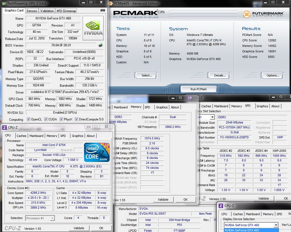This screenshot has width=291, height=232.
Task: Open Mainboard tab in bottom-right CPU-Z window
Action: click(x=253, y=214)
